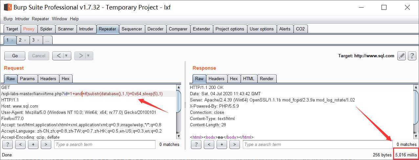Go to next match in Response search
The width and height of the screenshot is (419, 160).
click(x=235, y=144)
